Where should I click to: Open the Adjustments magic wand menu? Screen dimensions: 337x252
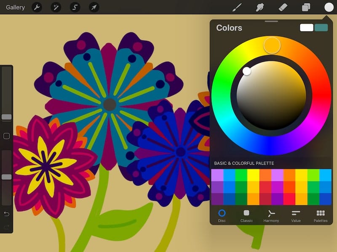click(56, 7)
